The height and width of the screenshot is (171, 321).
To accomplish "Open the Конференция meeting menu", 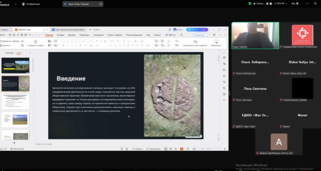I will pos(31,4).
